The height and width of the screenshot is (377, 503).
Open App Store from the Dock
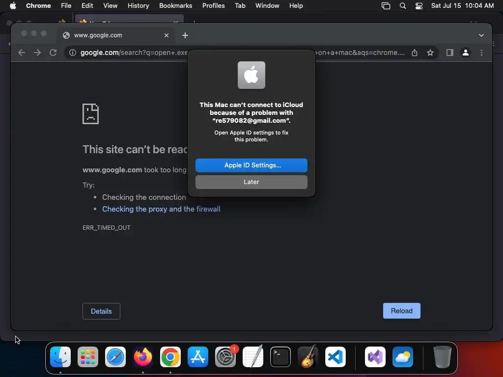pyautogui.click(x=198, y=357)
